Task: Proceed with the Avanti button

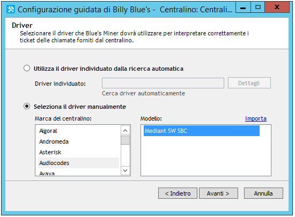Action: click(218, 193)
